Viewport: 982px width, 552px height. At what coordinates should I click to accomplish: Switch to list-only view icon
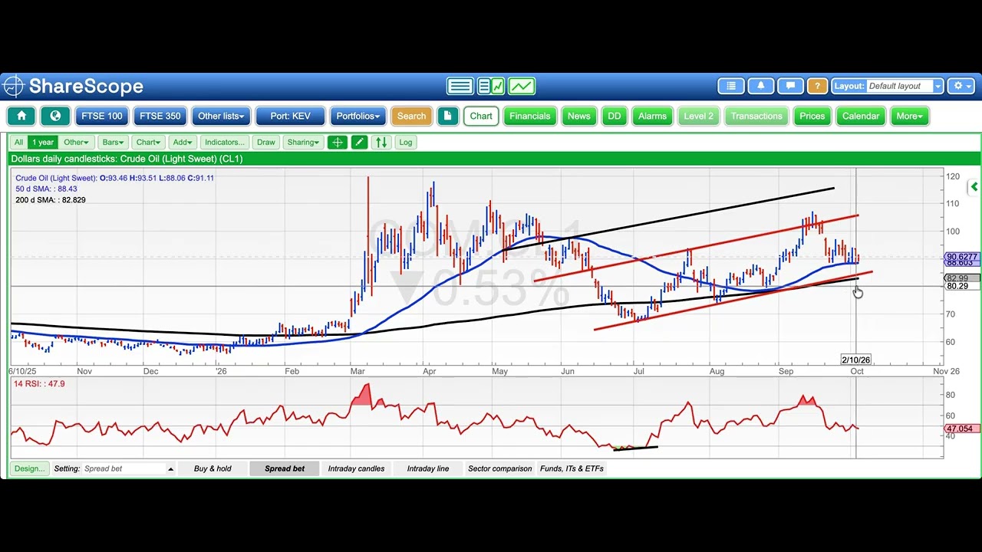pos(460,86)
